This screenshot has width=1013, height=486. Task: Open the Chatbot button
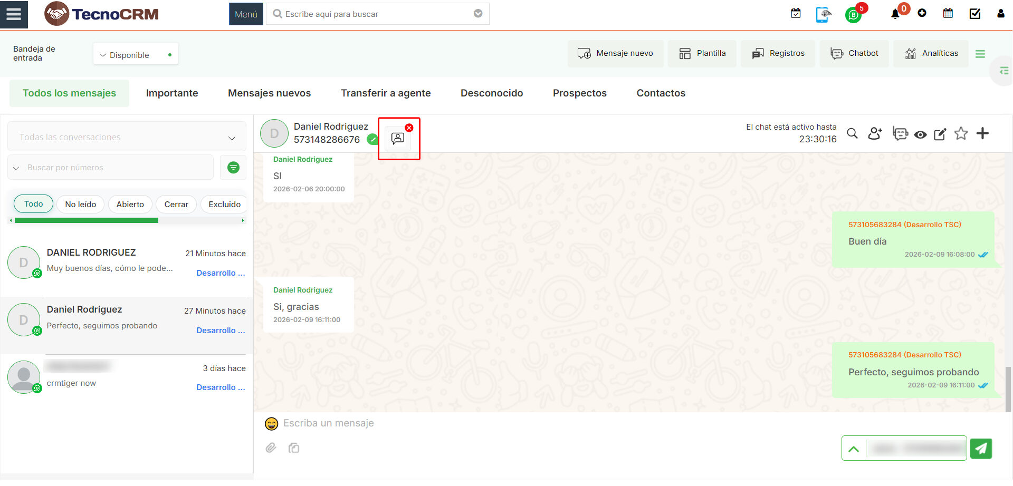(x=854, y=53)
